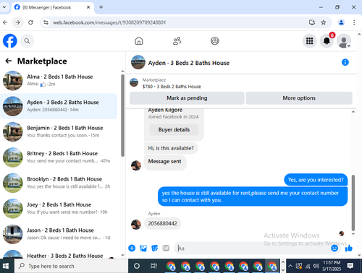The height and width of the screenshot is (273, 362).
Task: Click the Facebook search magnifier icon
Action: click(27, 41)
